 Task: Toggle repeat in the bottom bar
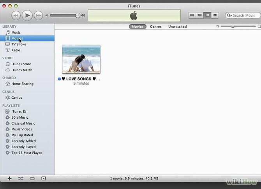pos(32,178)
